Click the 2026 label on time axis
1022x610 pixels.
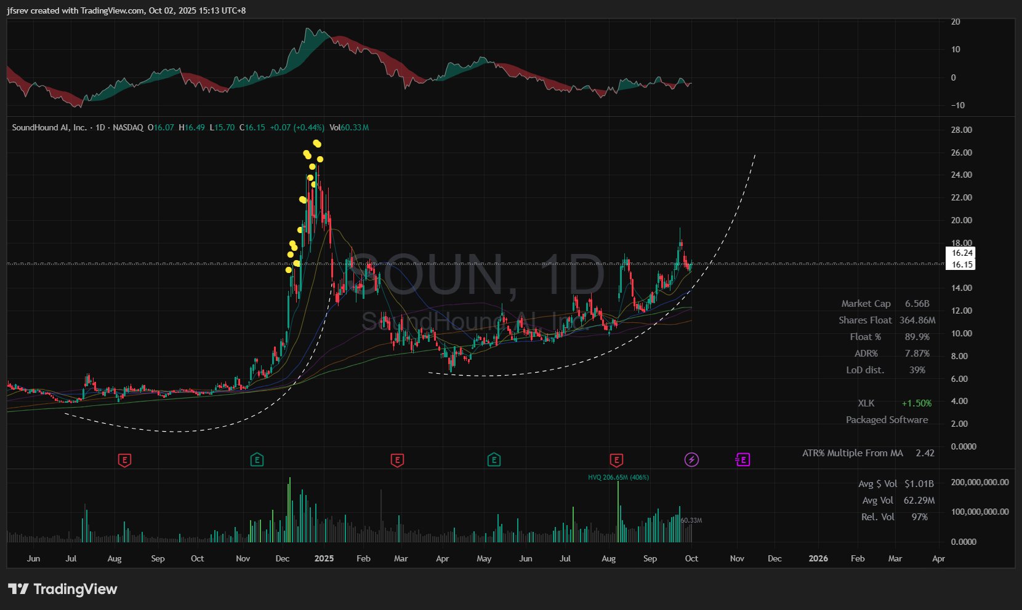[818, 558]
